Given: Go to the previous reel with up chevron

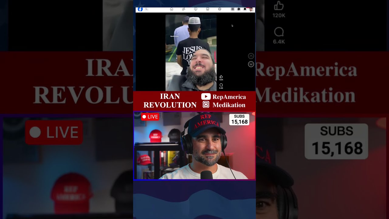Looking at the screenshot, I should point(251,56).
